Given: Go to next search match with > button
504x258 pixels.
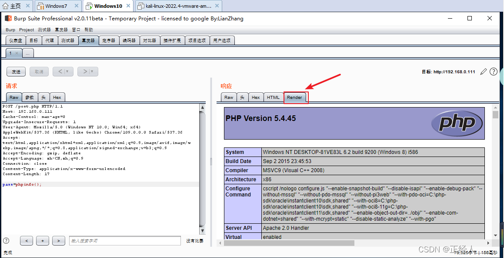Looking at the screenshot, I should click(58, 241).
